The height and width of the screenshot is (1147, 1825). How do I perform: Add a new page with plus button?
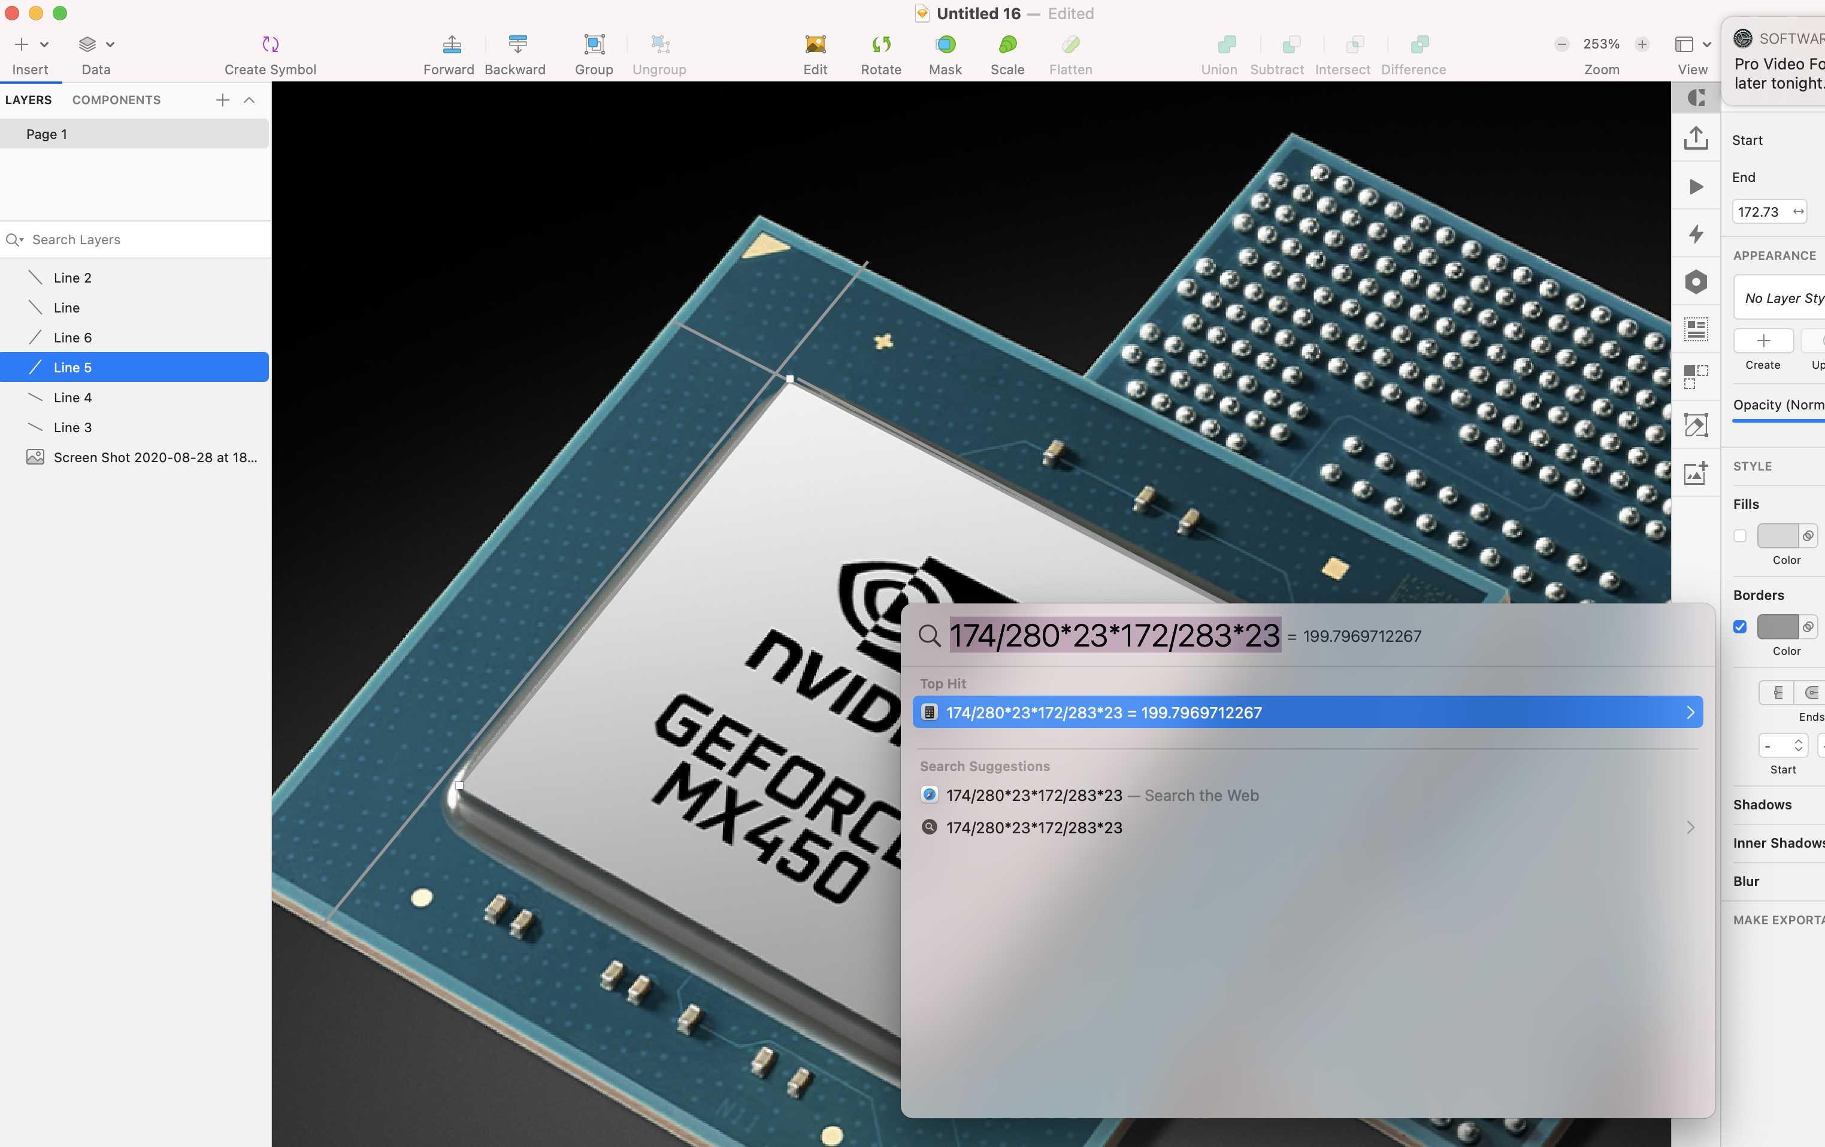(x=222, y=100)
